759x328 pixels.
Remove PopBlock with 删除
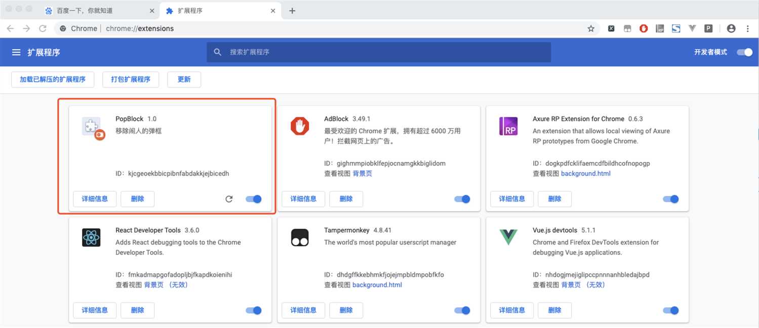pyautogui.click(x=137, y=199)
